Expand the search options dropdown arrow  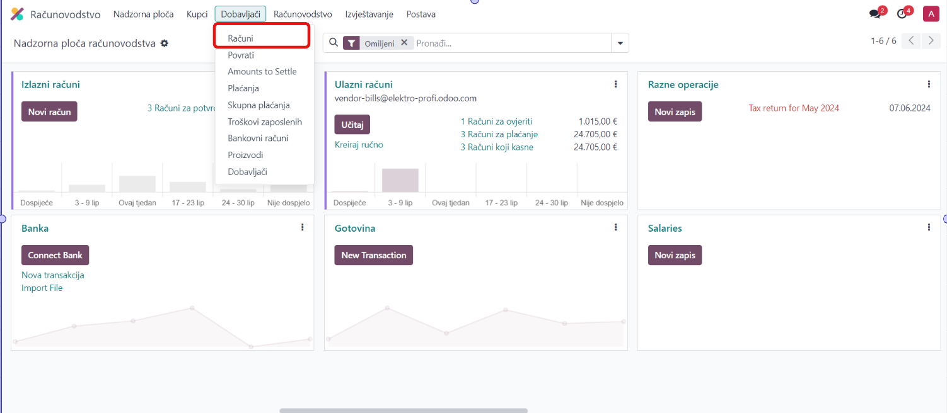[x=620, y=43]
